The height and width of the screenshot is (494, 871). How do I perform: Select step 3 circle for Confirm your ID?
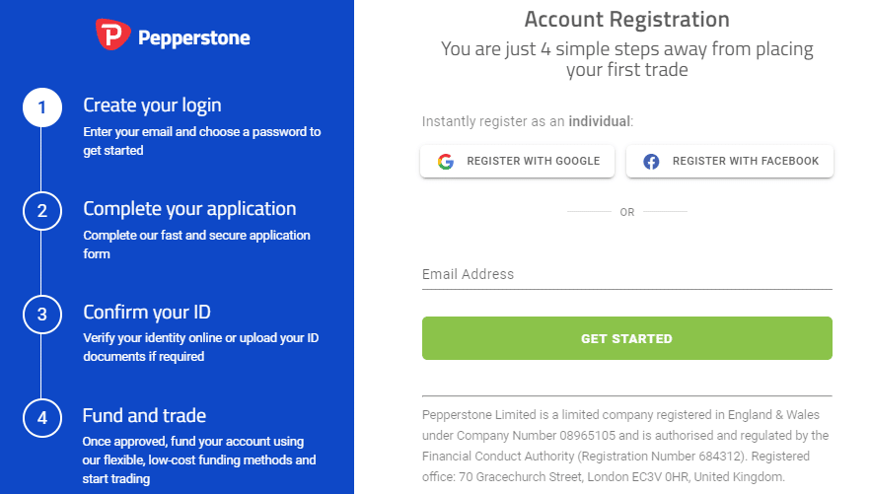pos(42,315)
